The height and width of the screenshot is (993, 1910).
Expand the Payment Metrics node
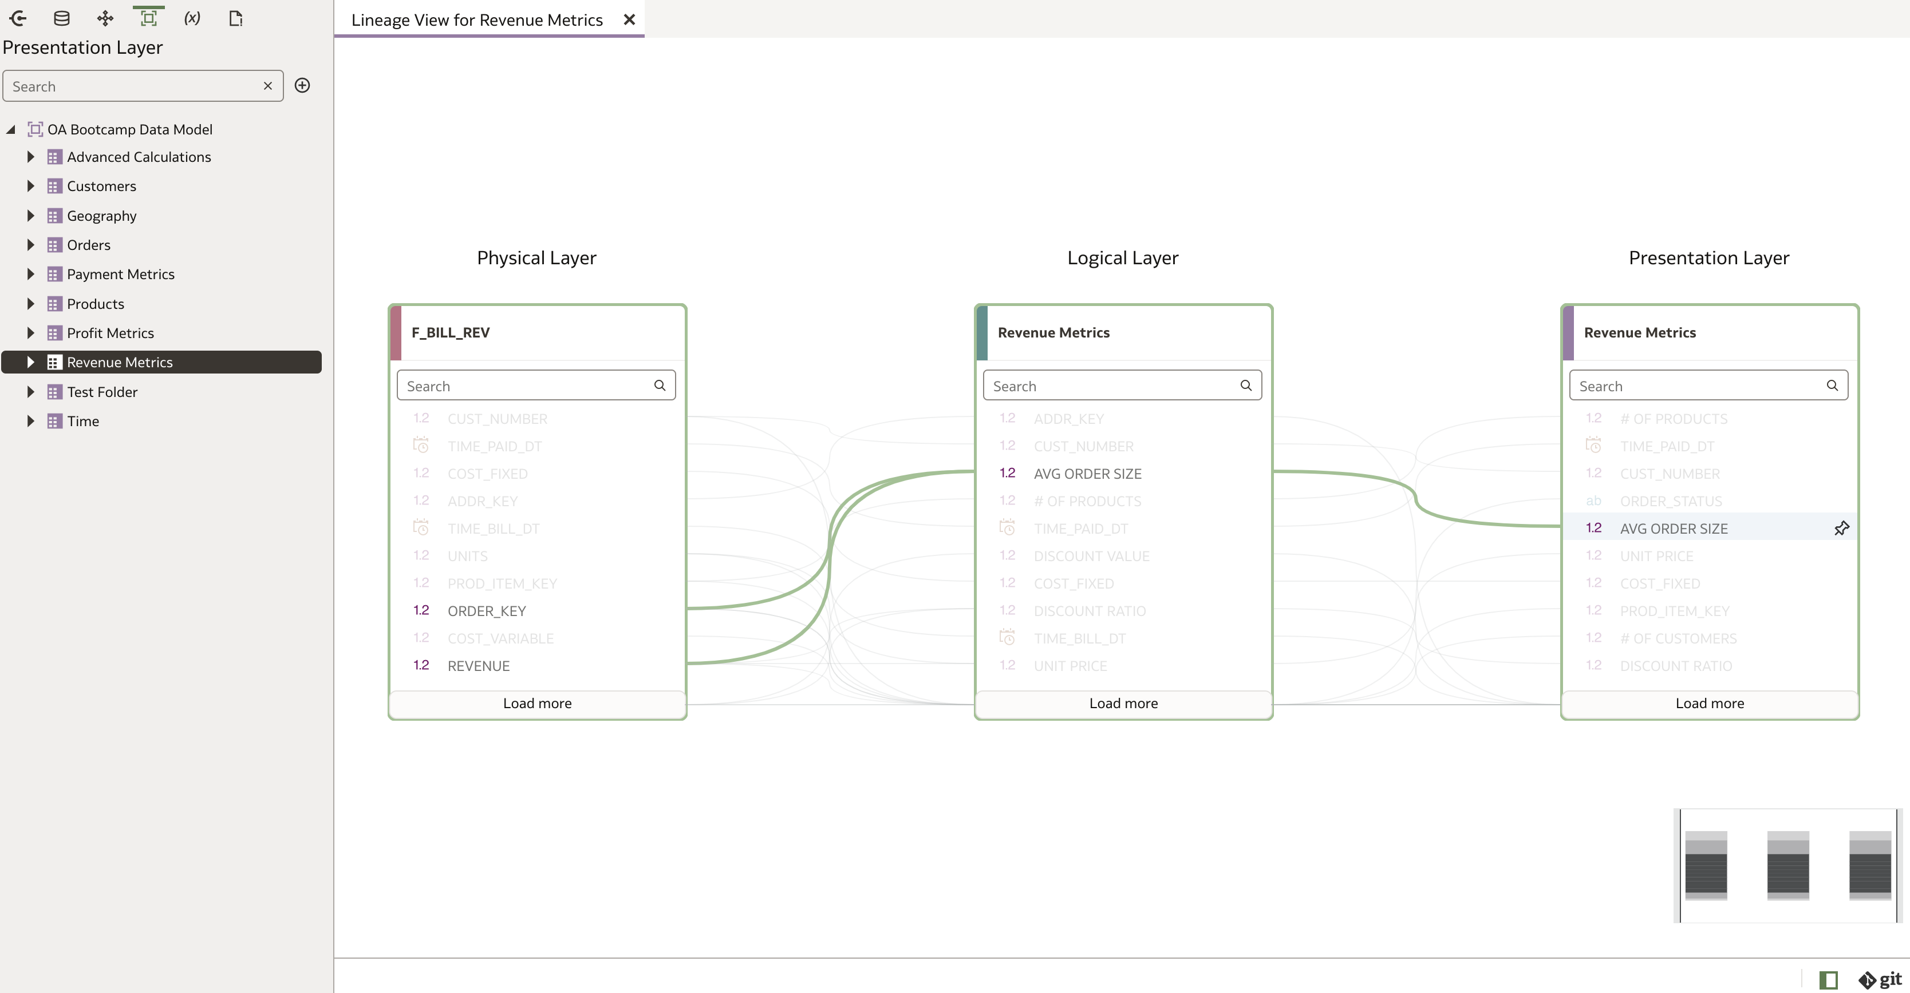coord(30,274)
